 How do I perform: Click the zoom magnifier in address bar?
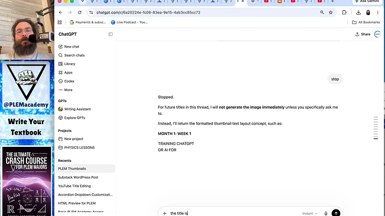coord(322,12)
